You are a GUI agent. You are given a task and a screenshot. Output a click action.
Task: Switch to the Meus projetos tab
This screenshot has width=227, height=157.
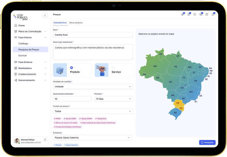coord(76,23)
